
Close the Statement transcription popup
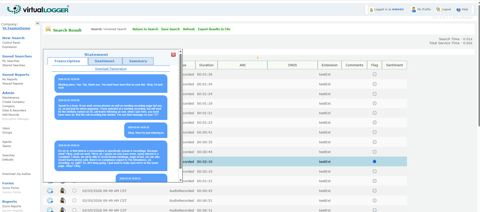[x=173, y=55]
